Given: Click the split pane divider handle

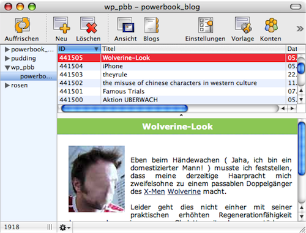Looking at the screenshot, I should (x=181, y=116).
